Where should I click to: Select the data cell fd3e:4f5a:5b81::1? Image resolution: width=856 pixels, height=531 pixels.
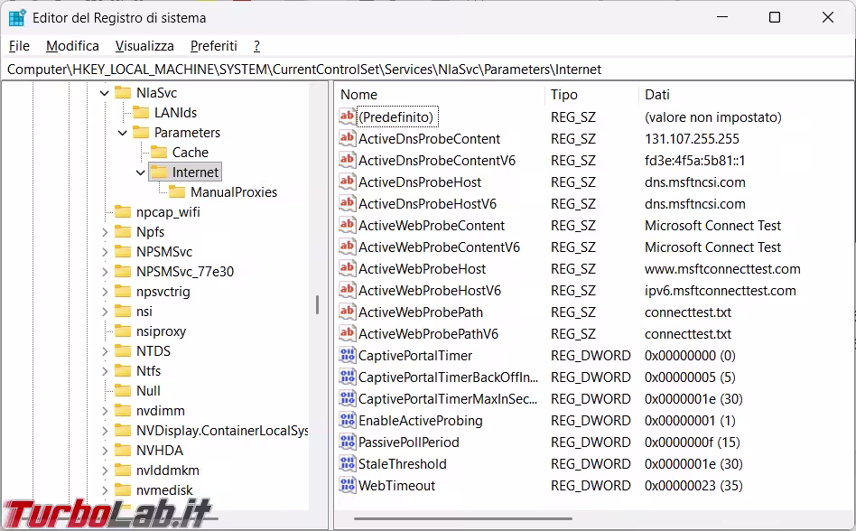[x=694, y=161]
